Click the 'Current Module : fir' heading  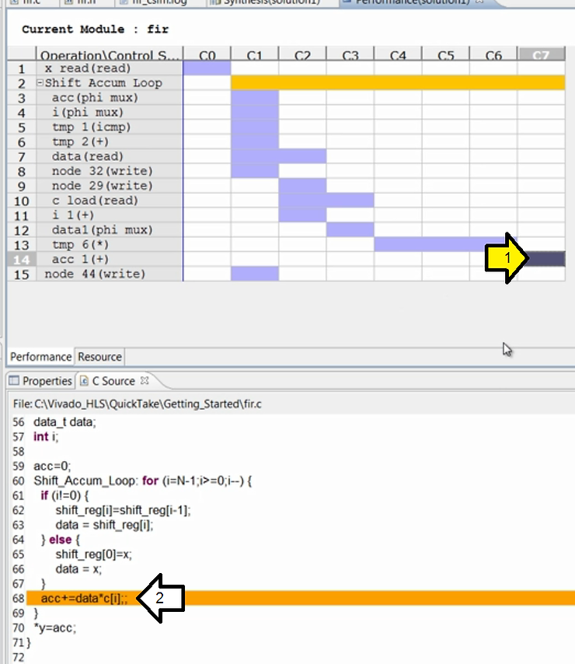point(96,30)
